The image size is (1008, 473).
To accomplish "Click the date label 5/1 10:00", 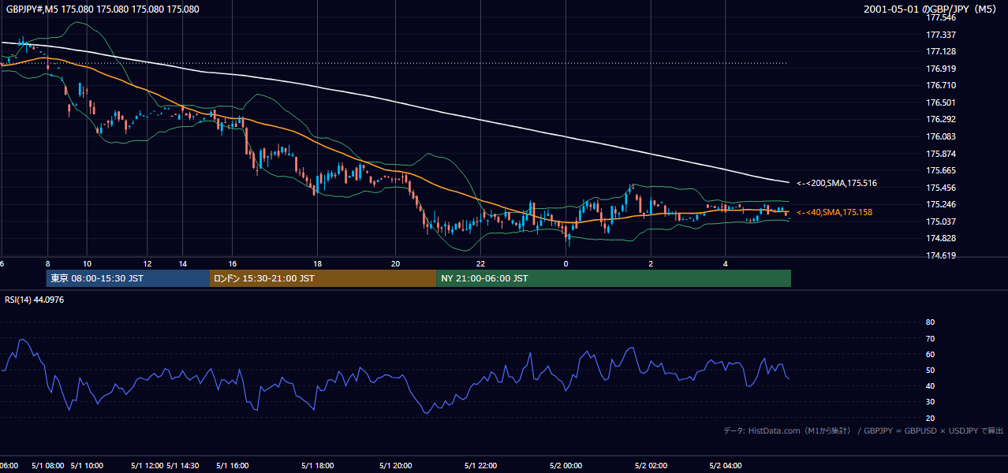I will click(x=87, y=466).
